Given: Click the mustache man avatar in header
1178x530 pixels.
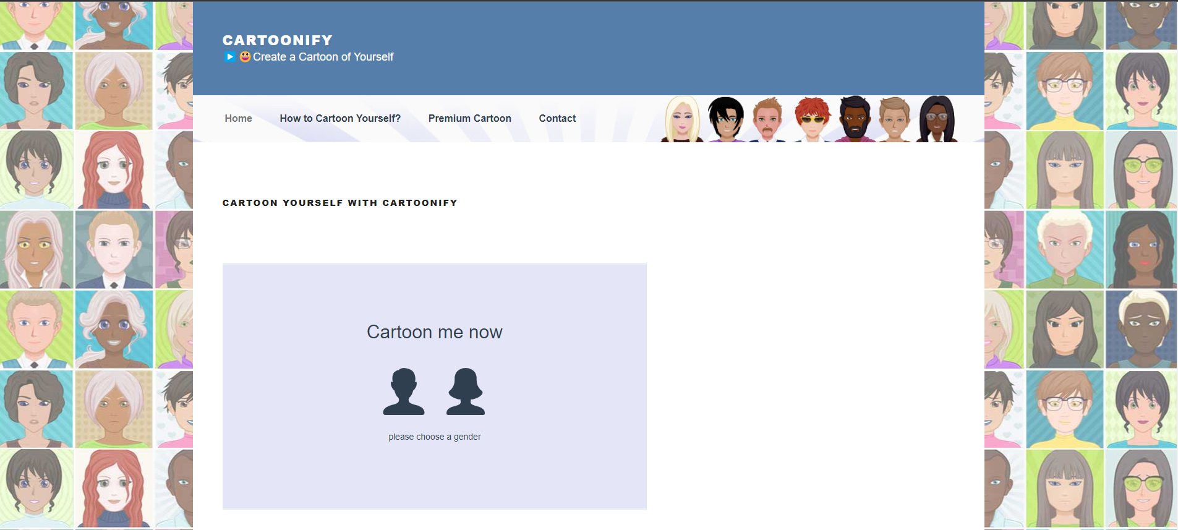Looking at the screenshot, I should pyautogui.click(x=767, y=120).
